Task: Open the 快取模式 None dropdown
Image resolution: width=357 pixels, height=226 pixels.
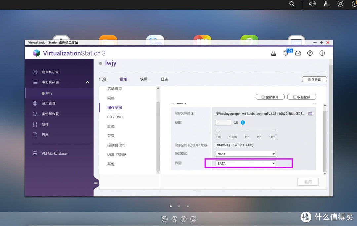Action: (245, 154)
